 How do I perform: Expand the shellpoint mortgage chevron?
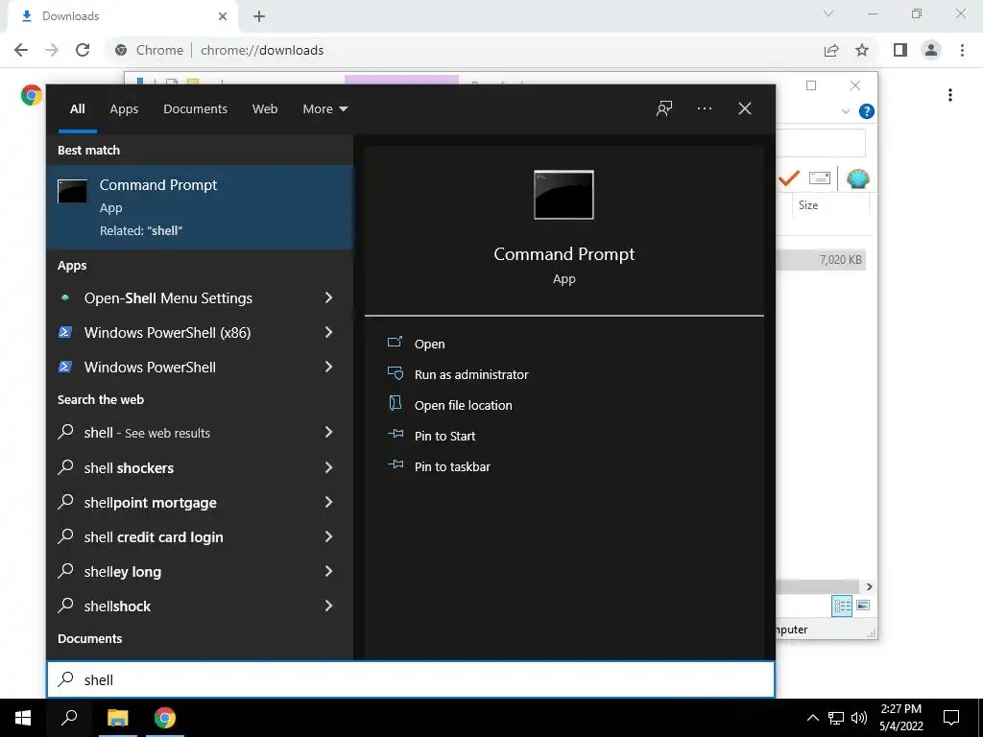(328, 502)
